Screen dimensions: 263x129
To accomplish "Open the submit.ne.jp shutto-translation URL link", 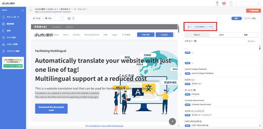I will pyautogui.click(x=53, y=12).
